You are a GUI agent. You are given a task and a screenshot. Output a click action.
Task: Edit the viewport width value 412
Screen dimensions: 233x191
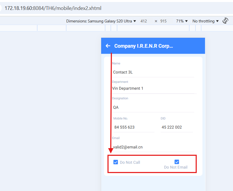tap(144, 21)
